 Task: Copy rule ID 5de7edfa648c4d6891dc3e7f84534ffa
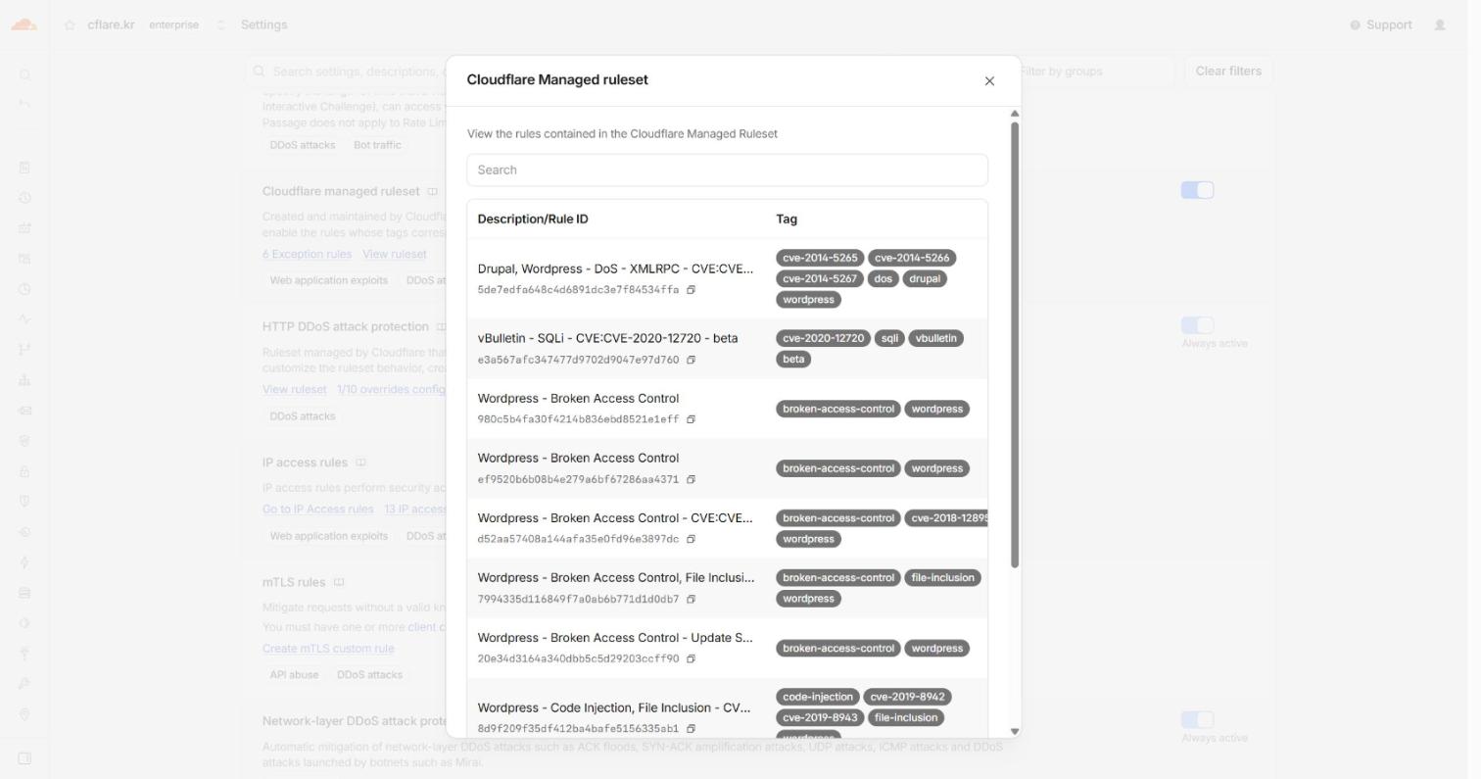[691, 290]
